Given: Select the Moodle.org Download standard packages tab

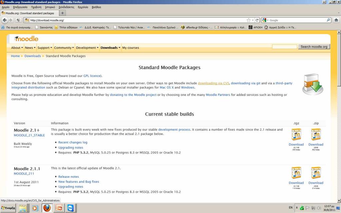Looking at the screenshot, I should coord(29,13).
